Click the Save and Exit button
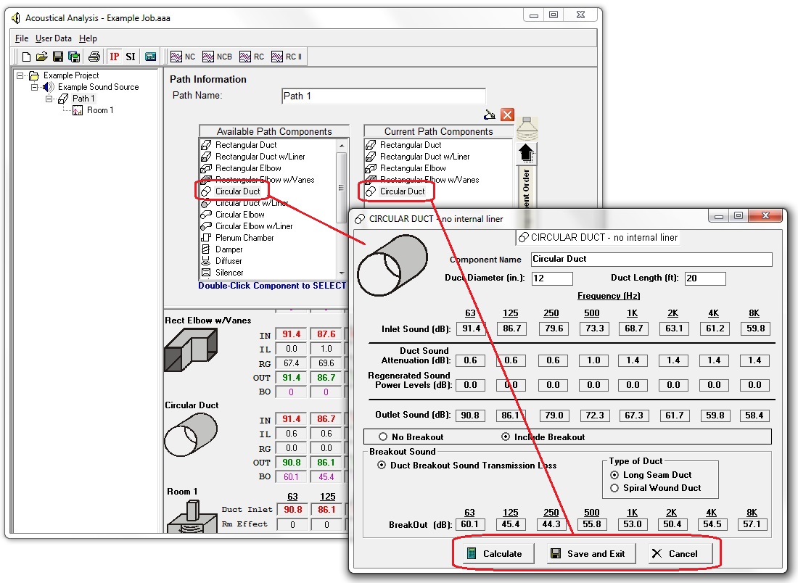The width and height of the screenshot is (798, 583). coord(591,553)
